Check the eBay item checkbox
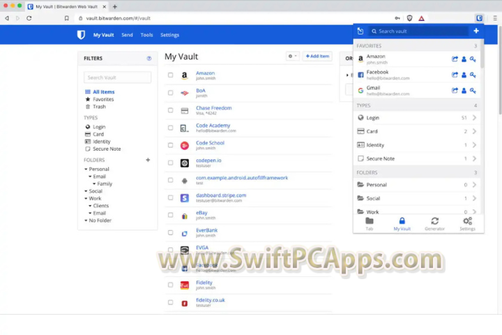502x335 pixels. (170, 215)
